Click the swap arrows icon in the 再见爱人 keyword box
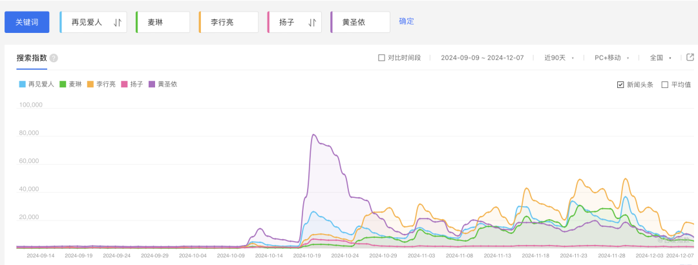Image resolution: width=698 pixels, height=265 pixels. [118, 22]
